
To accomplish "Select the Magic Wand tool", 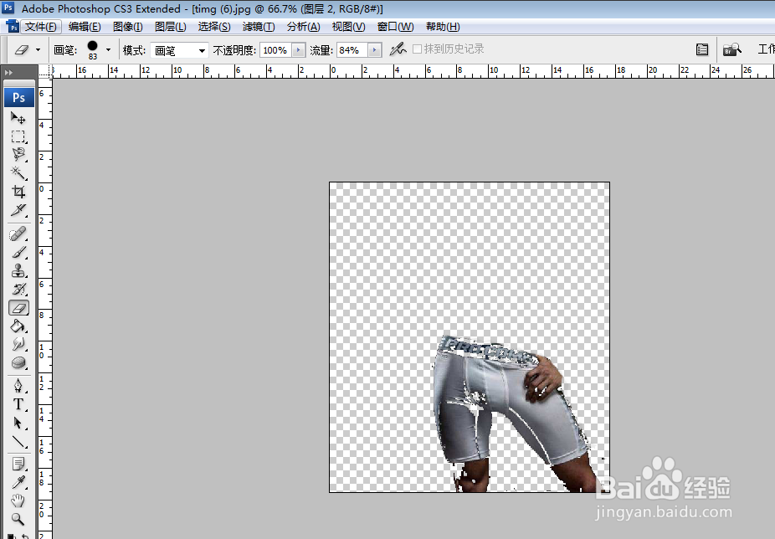I will tap(18, 173).
